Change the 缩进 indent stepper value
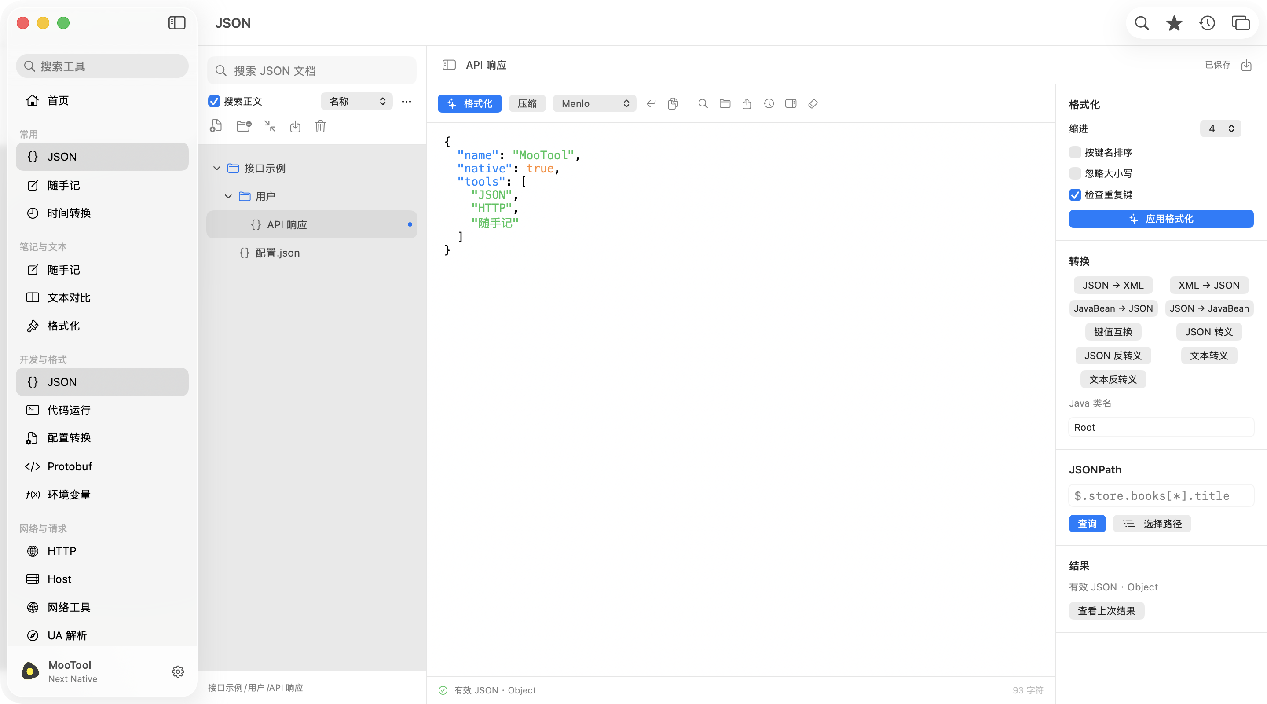Screen dimensions: 1267x704 [x=1220, y=128]
